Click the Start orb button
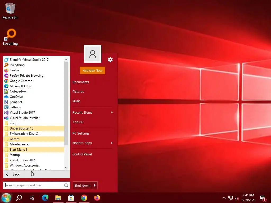The width and height of the screenshot is (271, 203). click(6, 198)
